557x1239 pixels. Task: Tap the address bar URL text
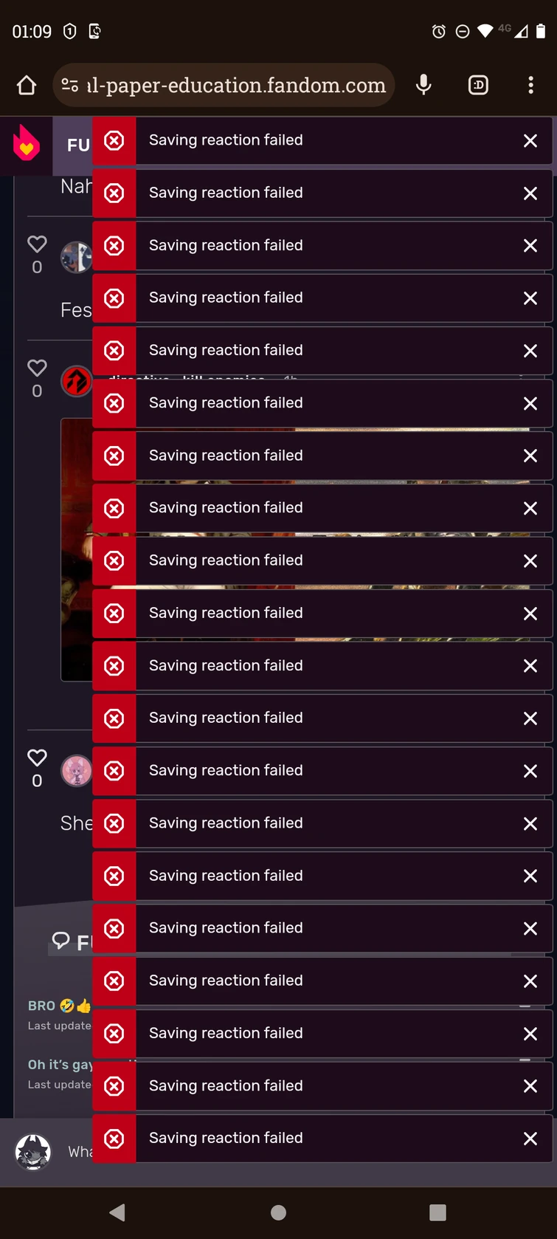236,86
